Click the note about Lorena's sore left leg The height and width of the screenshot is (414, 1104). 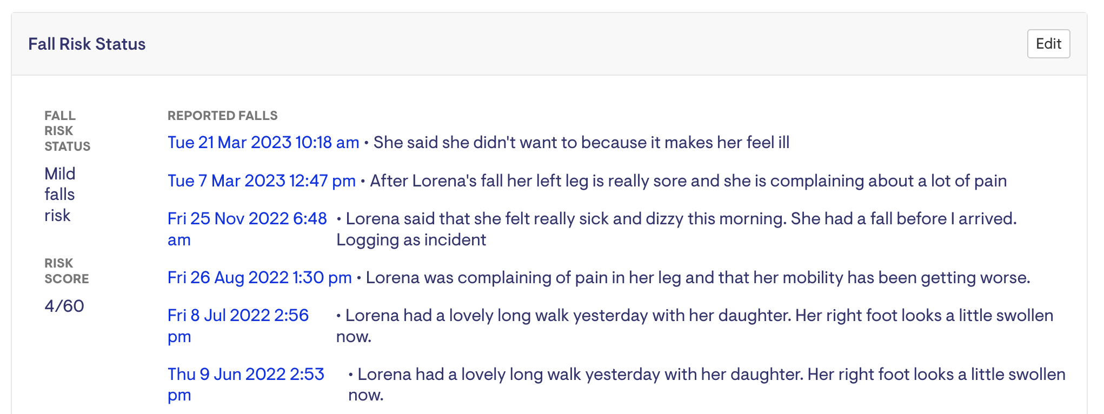(x=688, y=181)
